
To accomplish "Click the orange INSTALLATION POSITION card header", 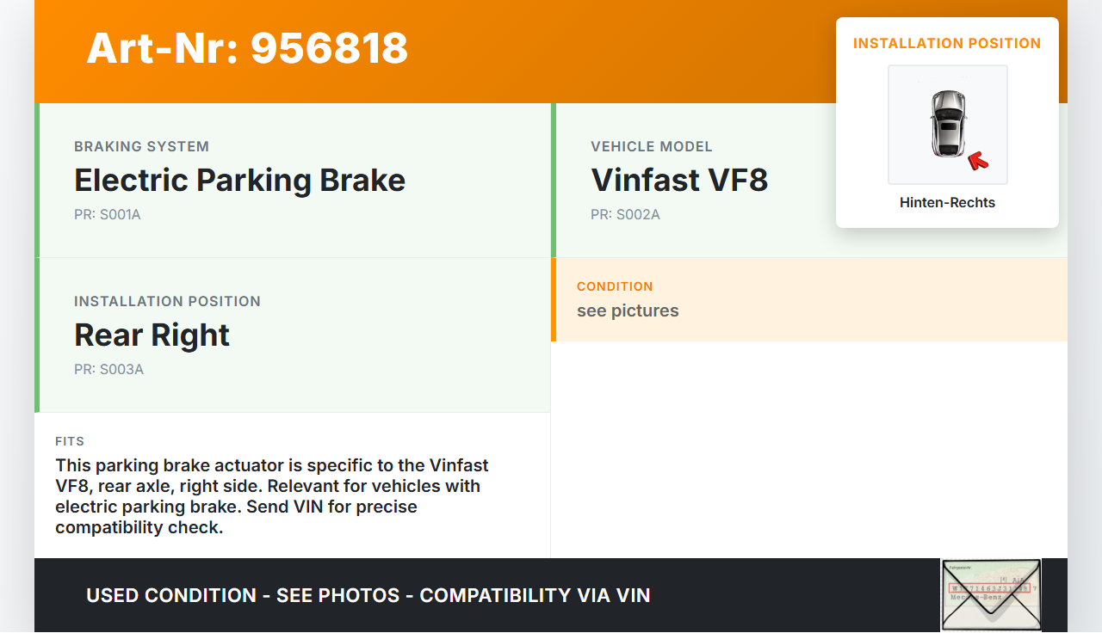I will [x=947, y=43].
